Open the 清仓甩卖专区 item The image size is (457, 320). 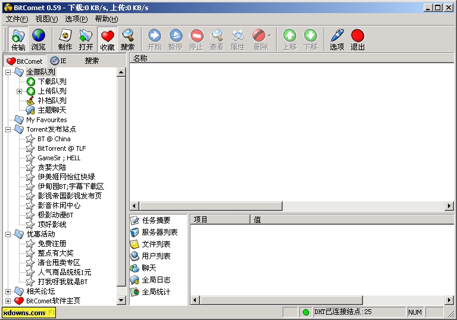[59, 263]
